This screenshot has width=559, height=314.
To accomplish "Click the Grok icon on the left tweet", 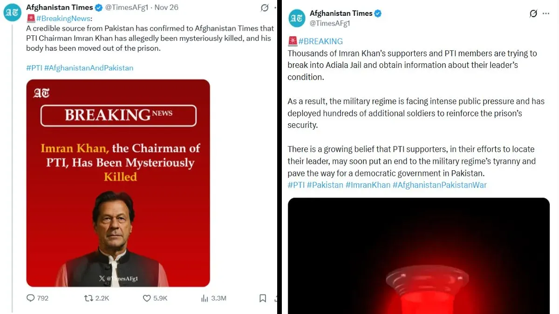I will point(265,8).
